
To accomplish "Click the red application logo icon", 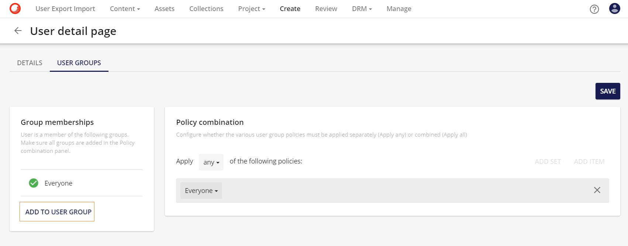I will click(15, 8).
